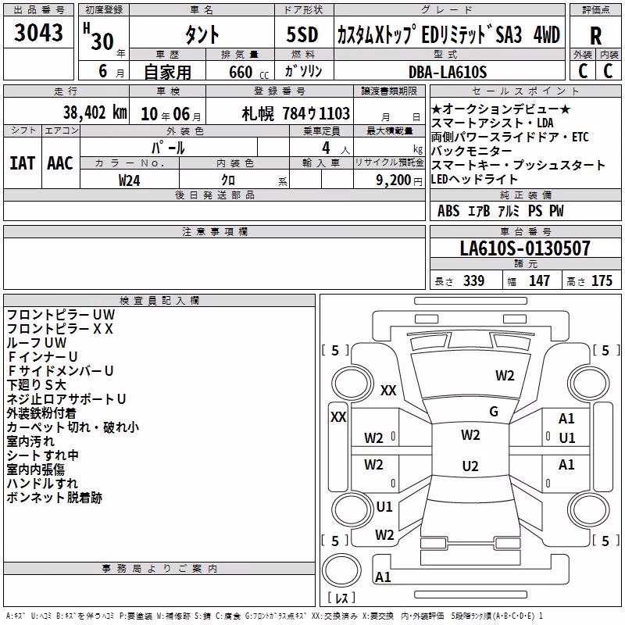
Task: Select the shift type IAT
Action: click(x=23, y=163)
